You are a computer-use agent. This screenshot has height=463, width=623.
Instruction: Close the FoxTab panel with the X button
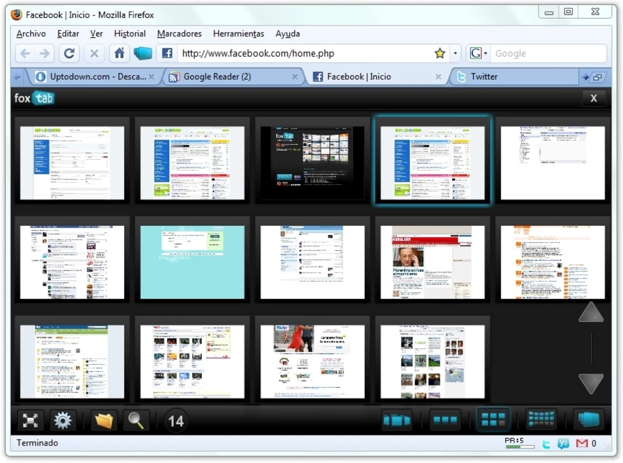(593, 98)
